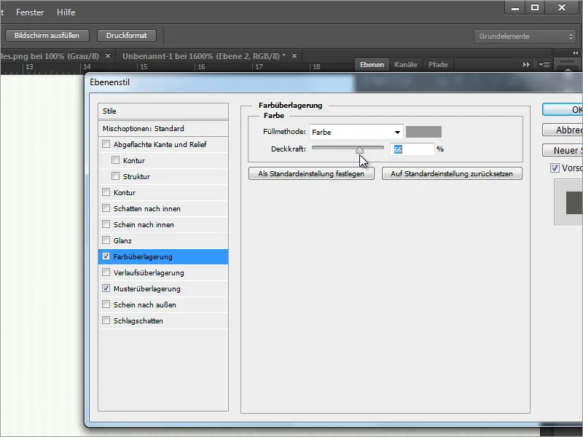Switch to the Pfade panel tab

click(x=438, y=65)
